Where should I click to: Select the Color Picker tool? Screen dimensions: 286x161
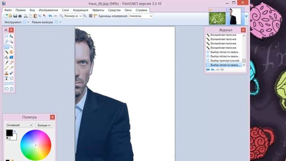tap(11, 68)
